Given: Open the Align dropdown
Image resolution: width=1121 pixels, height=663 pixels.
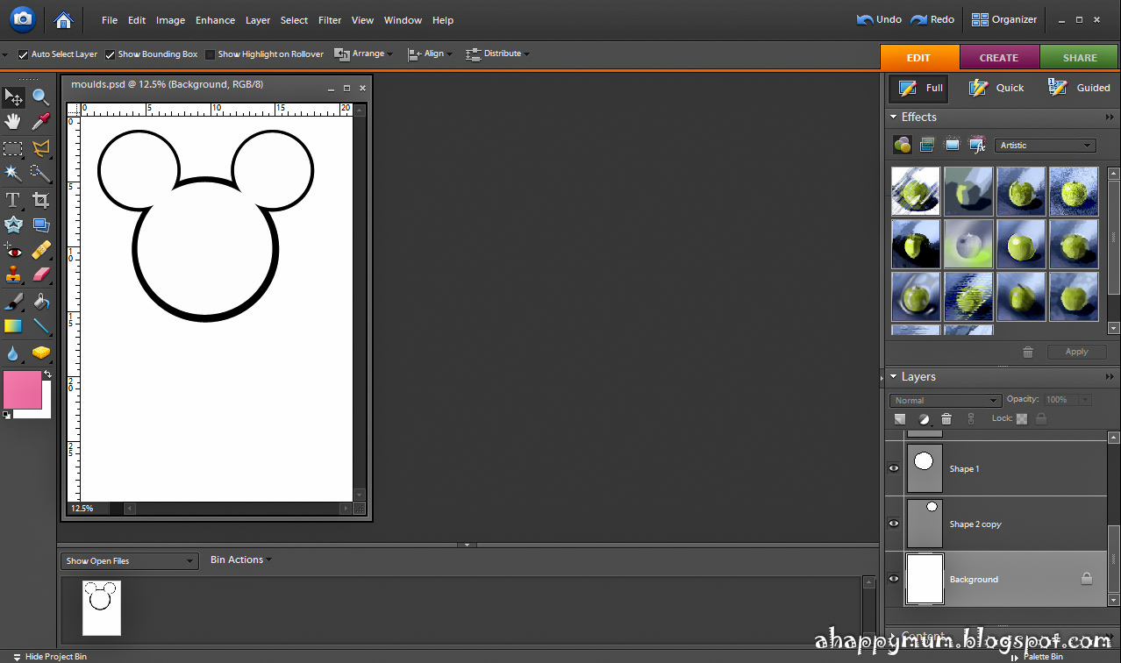Looking at the screenshot, I should pos(430,53).
